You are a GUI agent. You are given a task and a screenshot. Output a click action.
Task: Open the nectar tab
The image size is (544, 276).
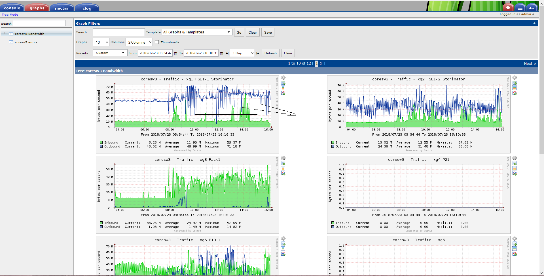[x=62, y=8]
